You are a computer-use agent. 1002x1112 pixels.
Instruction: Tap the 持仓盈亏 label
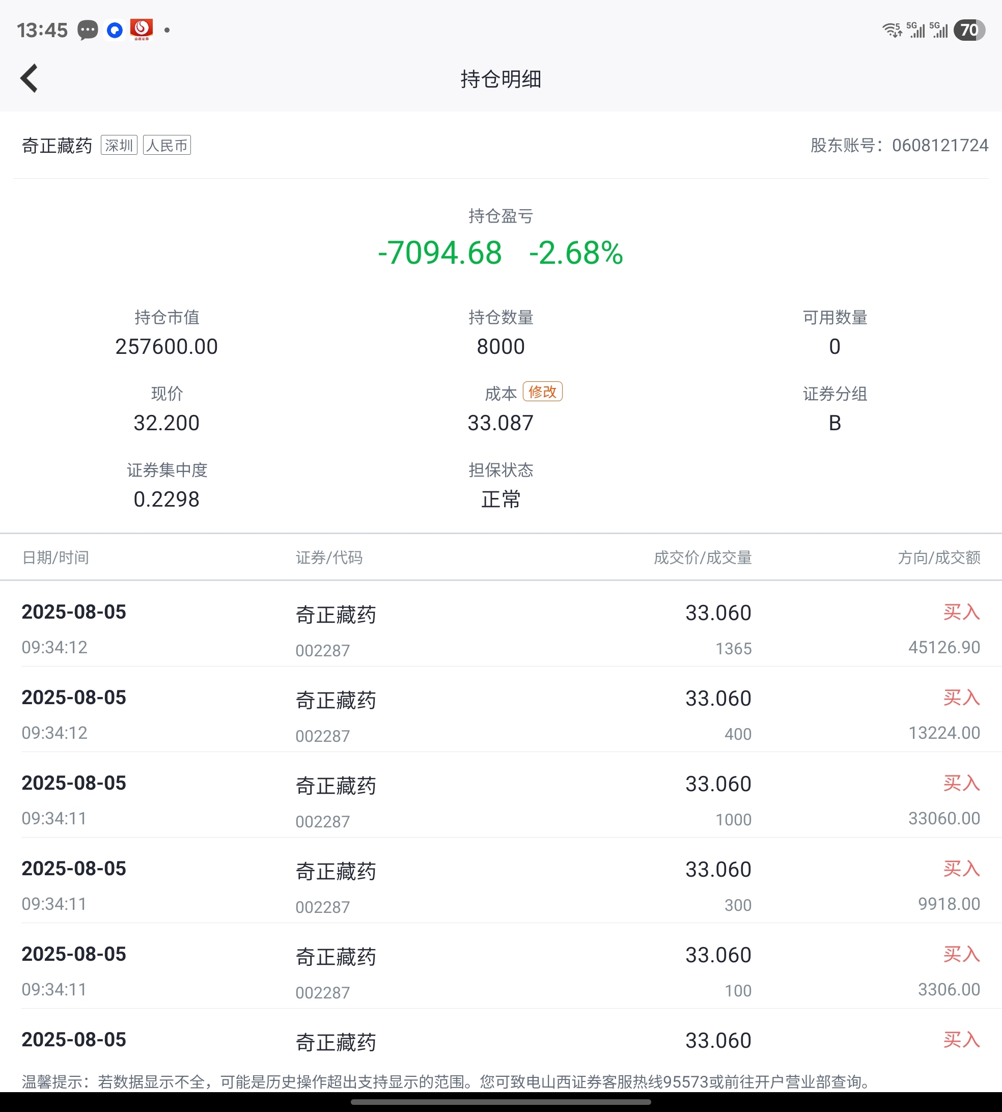point(501,216)
